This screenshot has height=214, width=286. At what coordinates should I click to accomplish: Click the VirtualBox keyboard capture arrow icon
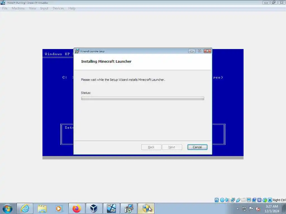click(270, 200)
